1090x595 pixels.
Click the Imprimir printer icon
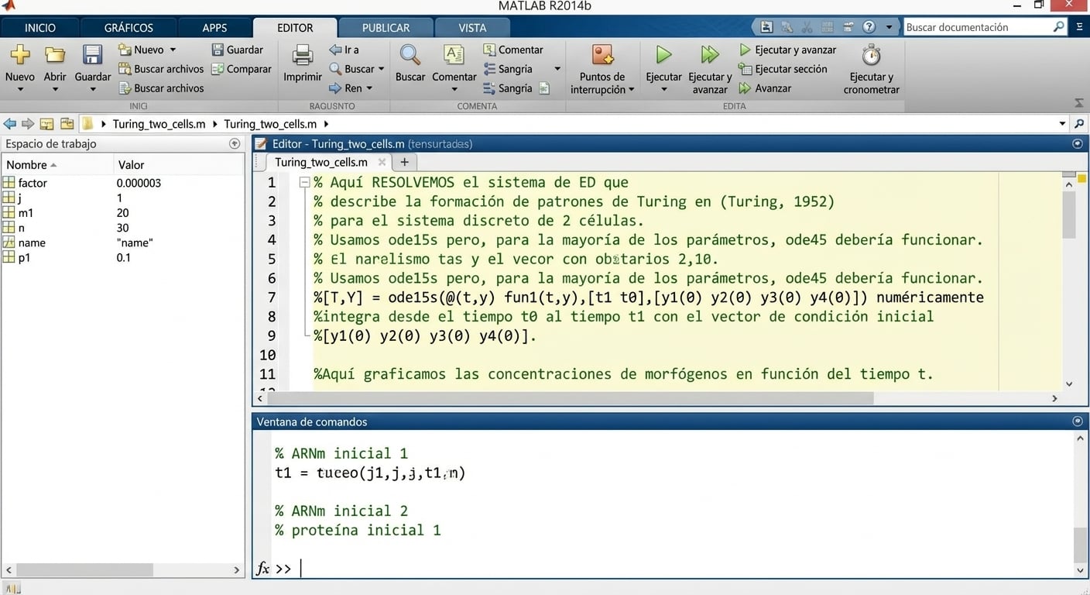(302, 55)
